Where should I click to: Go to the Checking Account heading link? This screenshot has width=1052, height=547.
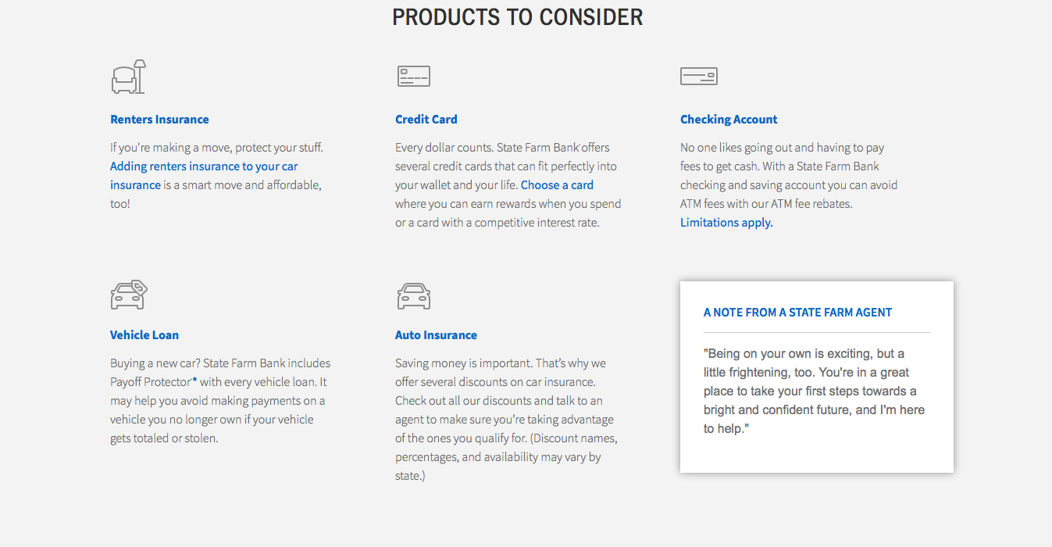point(729,120)
